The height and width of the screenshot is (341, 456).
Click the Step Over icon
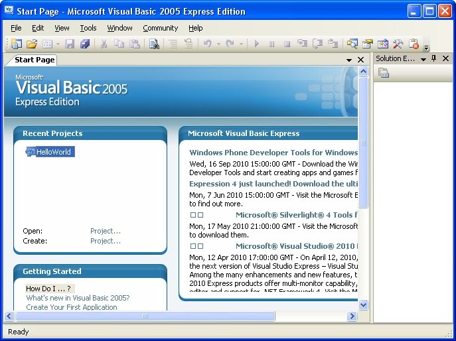tap(318, 44)
